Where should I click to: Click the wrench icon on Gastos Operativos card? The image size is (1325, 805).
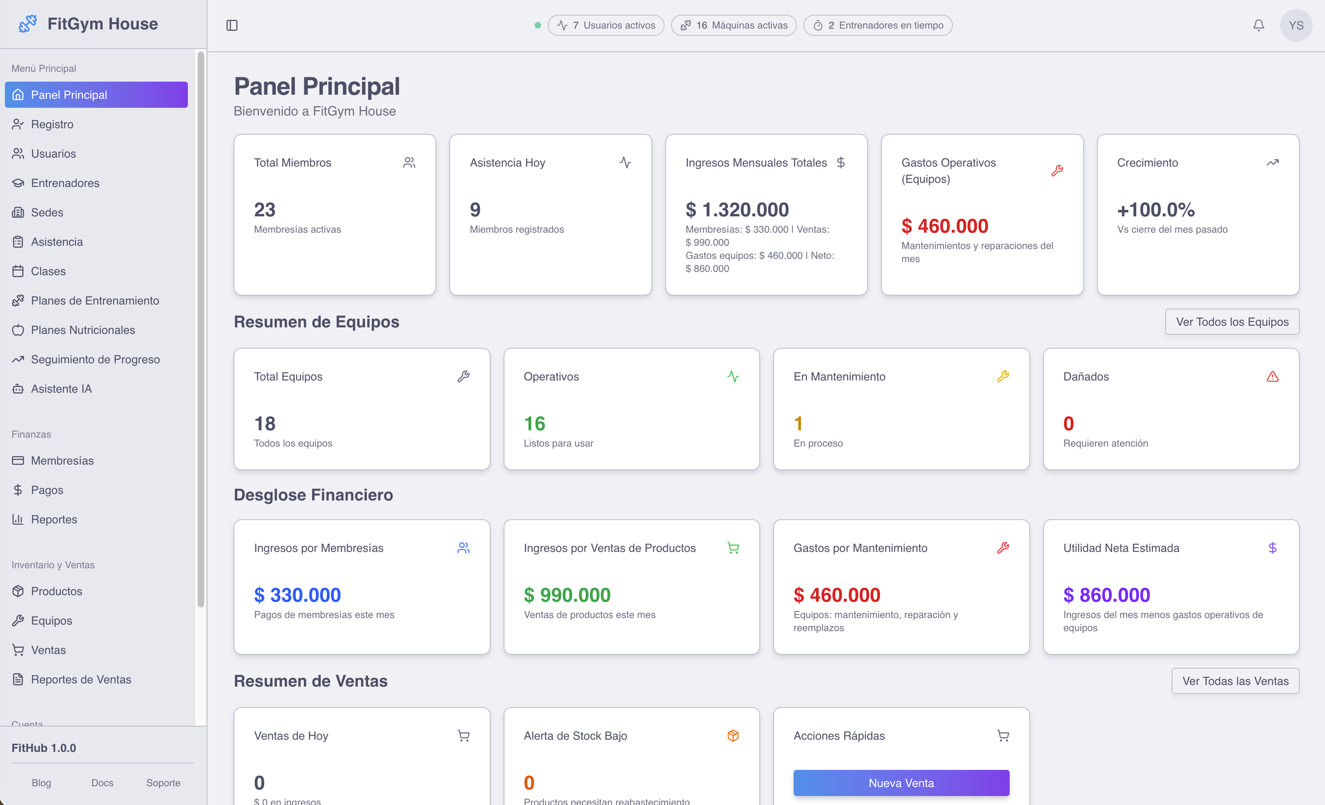[x=1058, y=171]
